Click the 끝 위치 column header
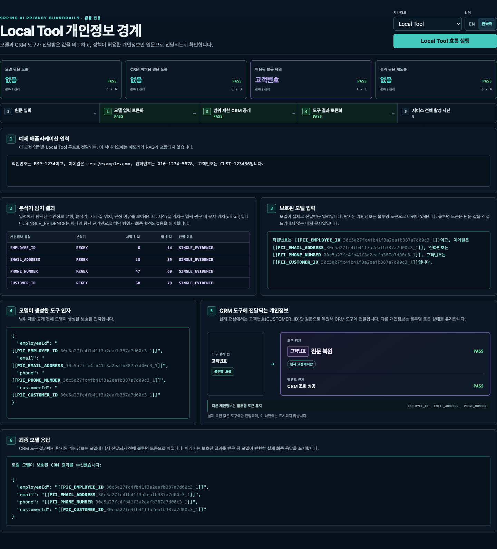The image size is (497, 549). pos(166,237)
